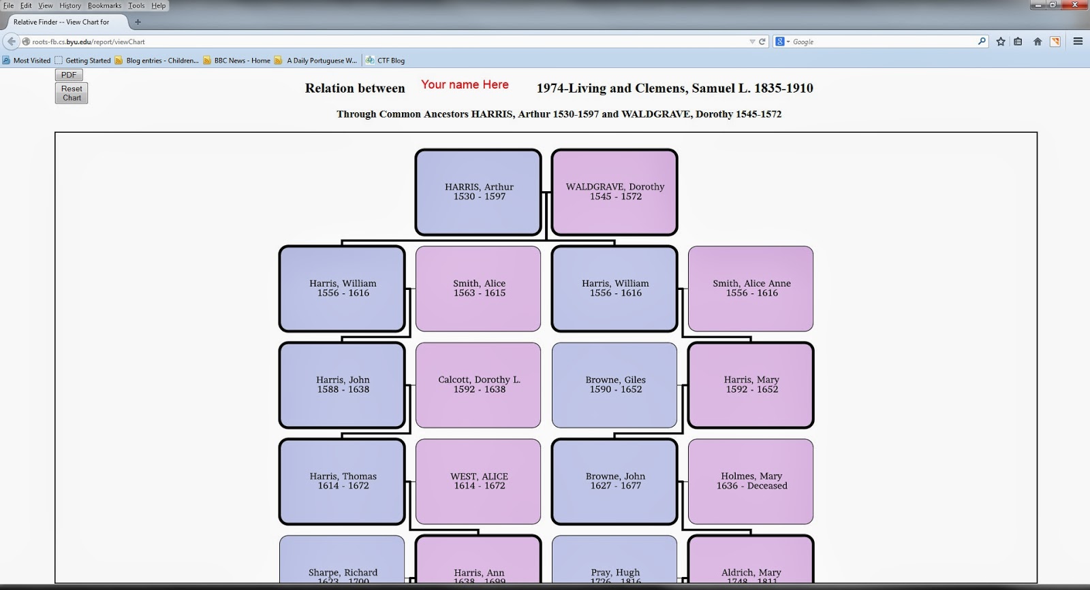Open the BBC News - Home bookmark
1090x590 pixels.
click(236, 60)
